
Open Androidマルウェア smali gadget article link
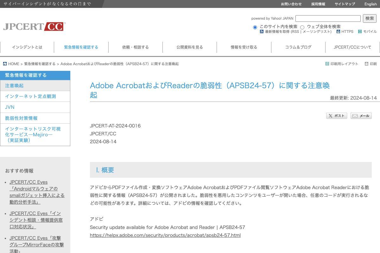click(37, 192)
